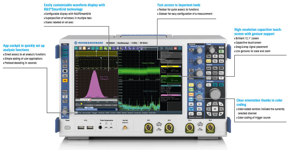This screenshot has width=291, height=150.
Task: Click the Gen 1 Waveform Generator key
Action: point(191,113)
